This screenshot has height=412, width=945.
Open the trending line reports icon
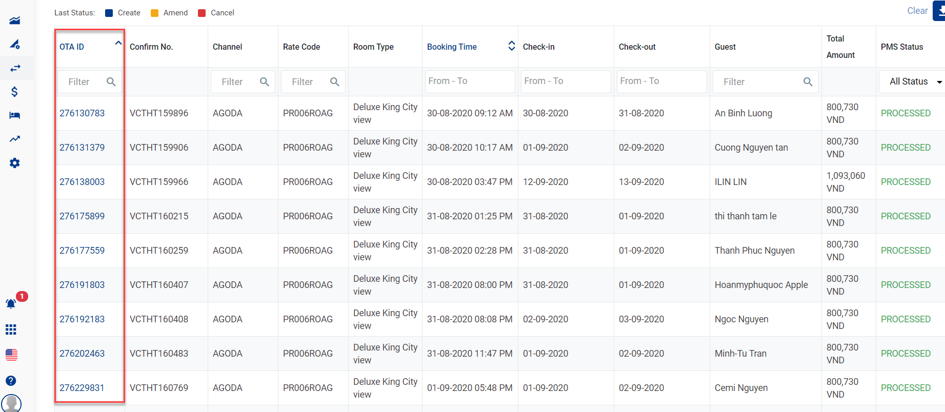pyautogui.click(x=15, y=139)
